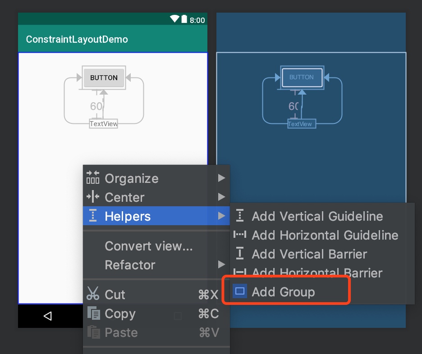
Task: Select Add Horizontal Barrier option
Action: click(317, 273)
